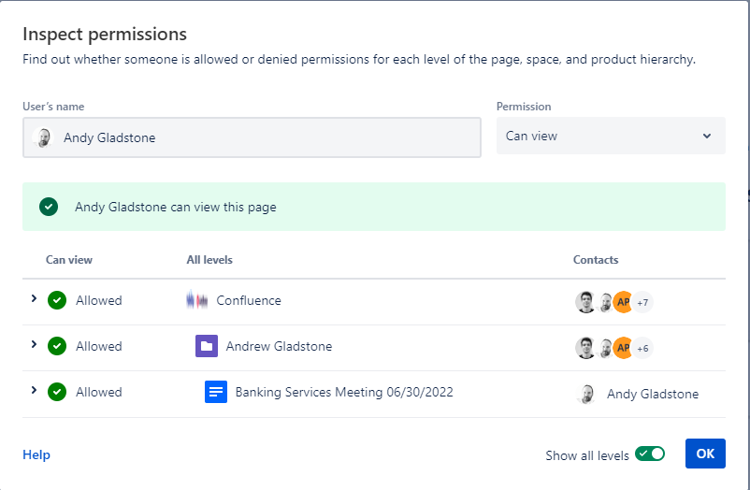
Task: Open the Help link
Action: point(36,454)
